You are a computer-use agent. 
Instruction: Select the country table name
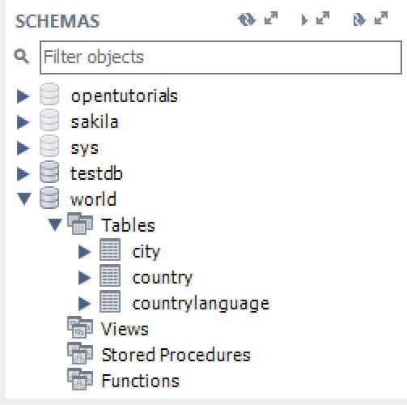click(163, 278)
